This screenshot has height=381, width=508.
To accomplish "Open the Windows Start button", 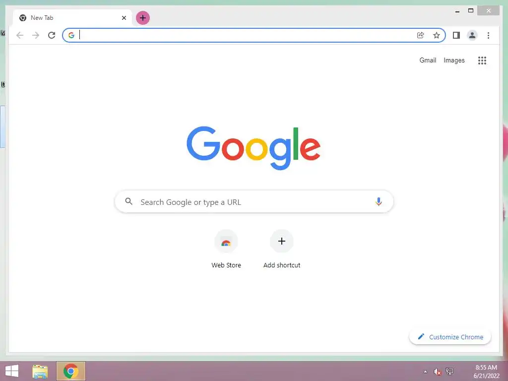I will (12, 371).
